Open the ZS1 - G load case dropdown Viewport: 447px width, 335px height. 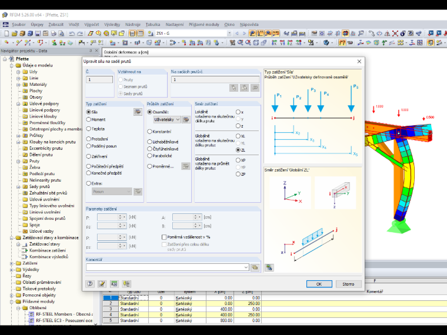coord(229,33)
